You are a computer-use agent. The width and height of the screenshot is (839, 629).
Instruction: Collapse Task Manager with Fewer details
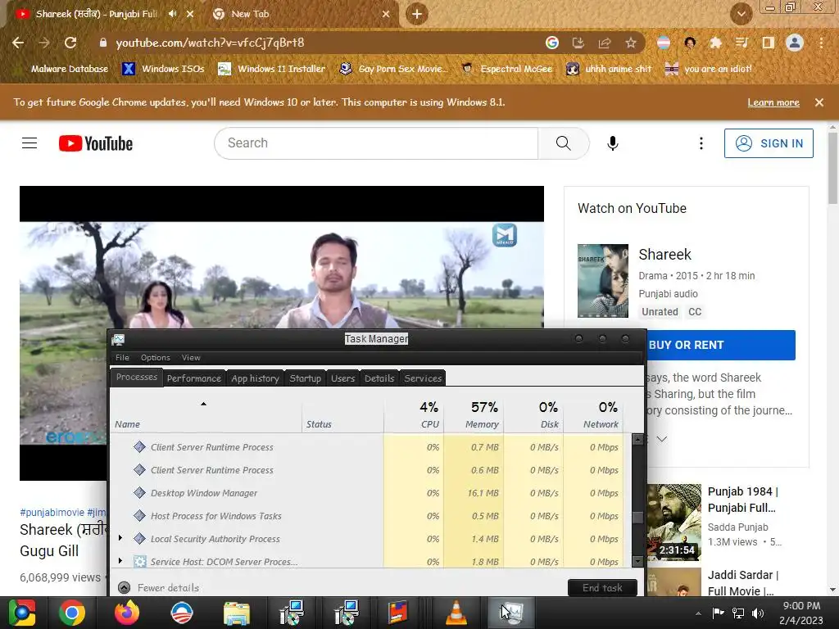[158, 588]
